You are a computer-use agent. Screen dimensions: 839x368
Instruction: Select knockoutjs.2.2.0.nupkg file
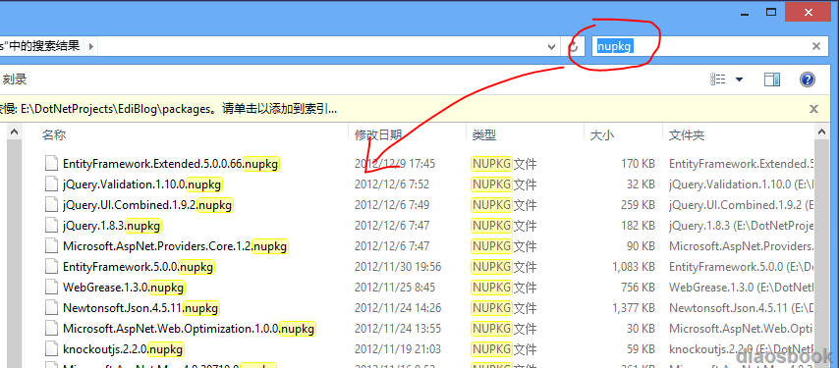(124, 349)
